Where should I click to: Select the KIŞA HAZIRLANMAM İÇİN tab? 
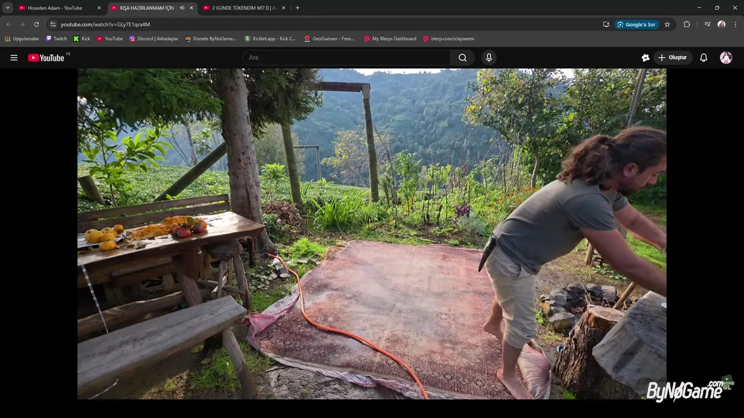[146, 8]
